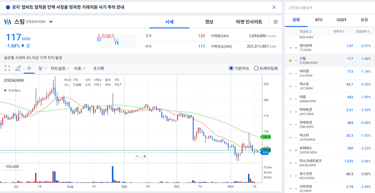Switch to the 정보 tab
Image resolution: width=375 pixels, height=193 pixels.
[209, 22]
